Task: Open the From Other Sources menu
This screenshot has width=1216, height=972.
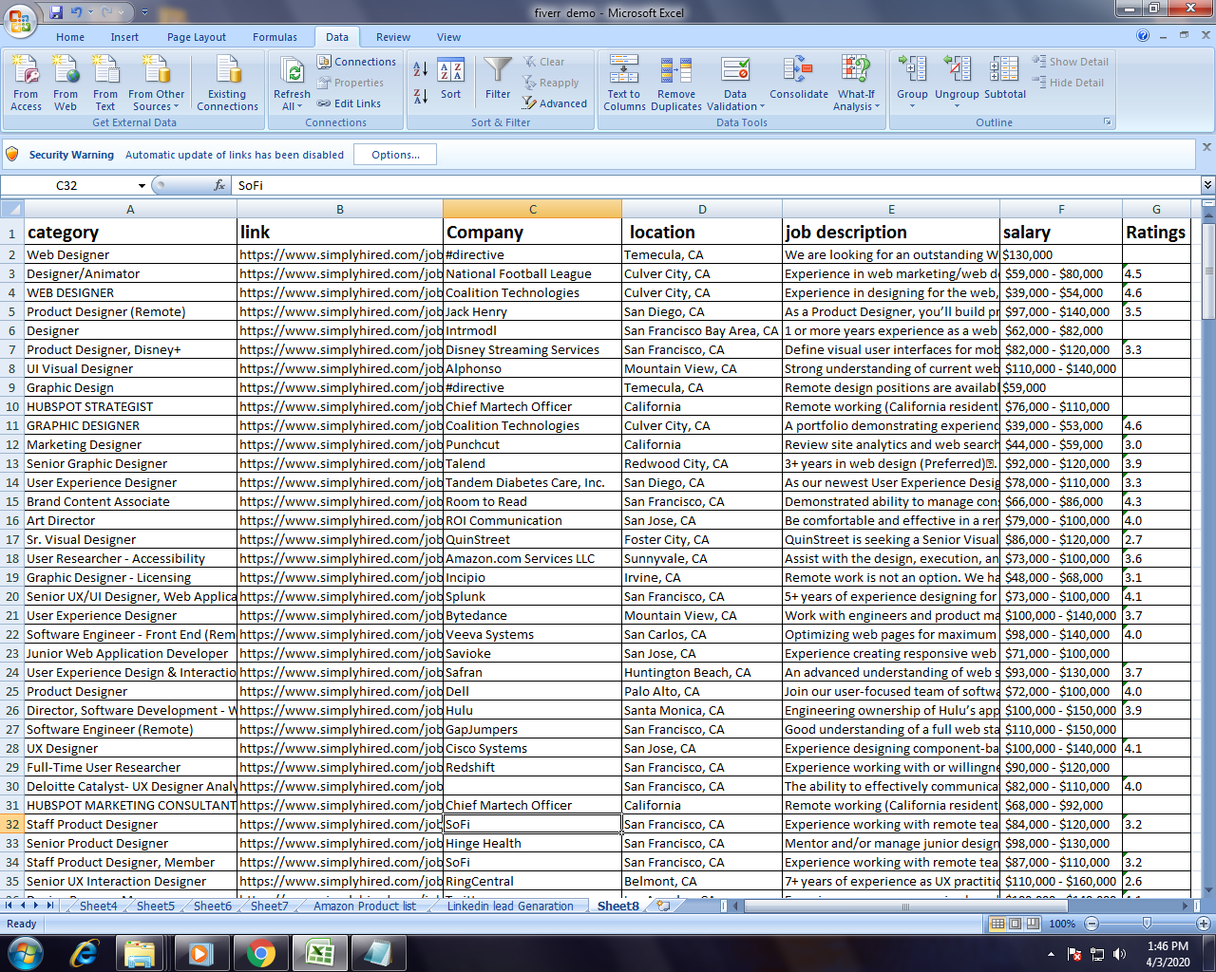Action: click(x=155, y=83)
